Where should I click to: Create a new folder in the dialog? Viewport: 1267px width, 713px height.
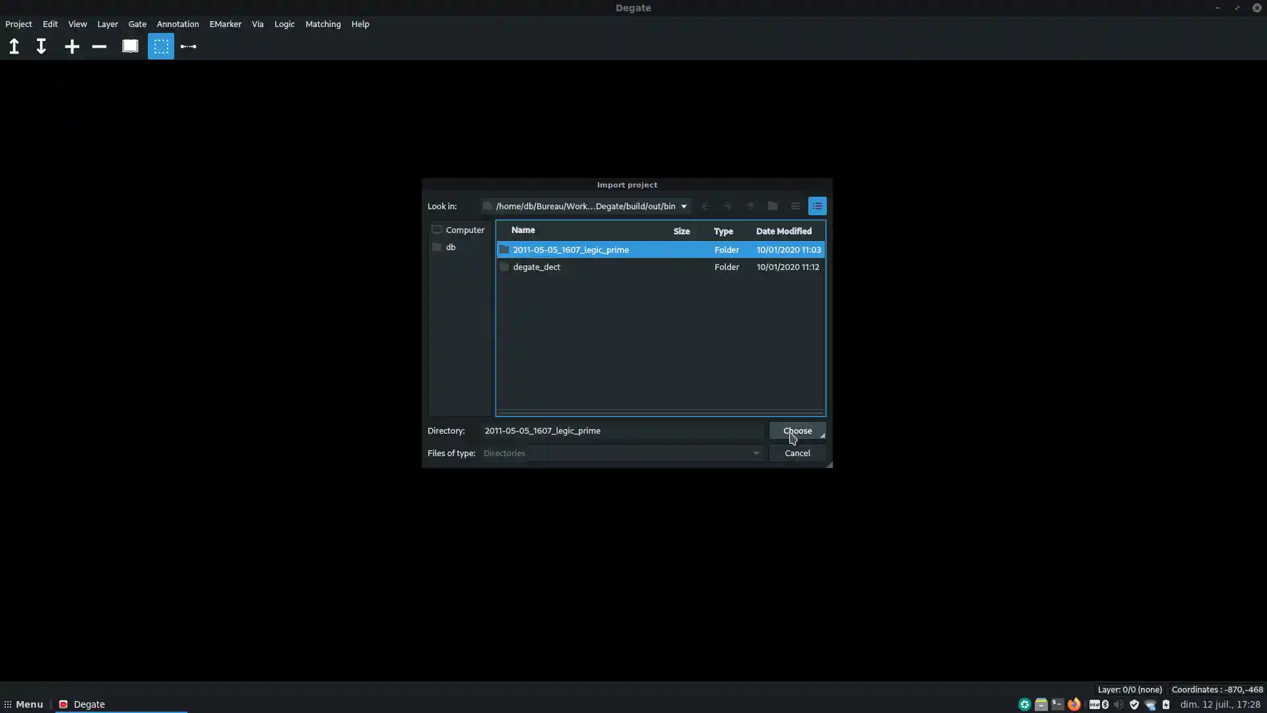click(772, 206)
